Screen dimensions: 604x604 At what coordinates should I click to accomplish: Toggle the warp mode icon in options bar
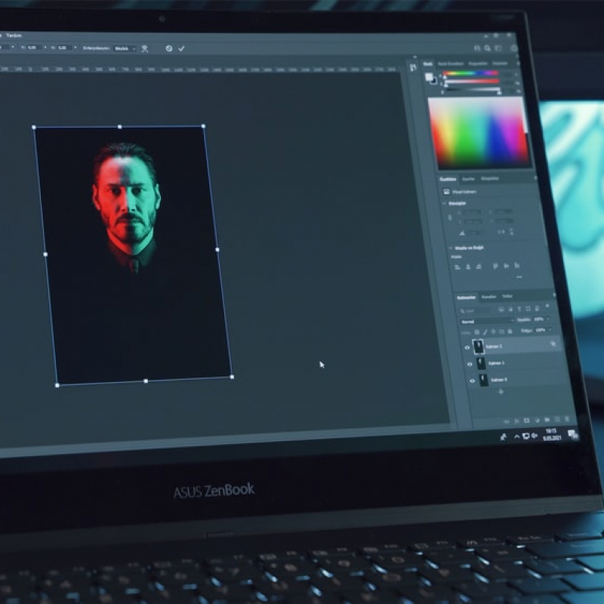coord(144,48)
